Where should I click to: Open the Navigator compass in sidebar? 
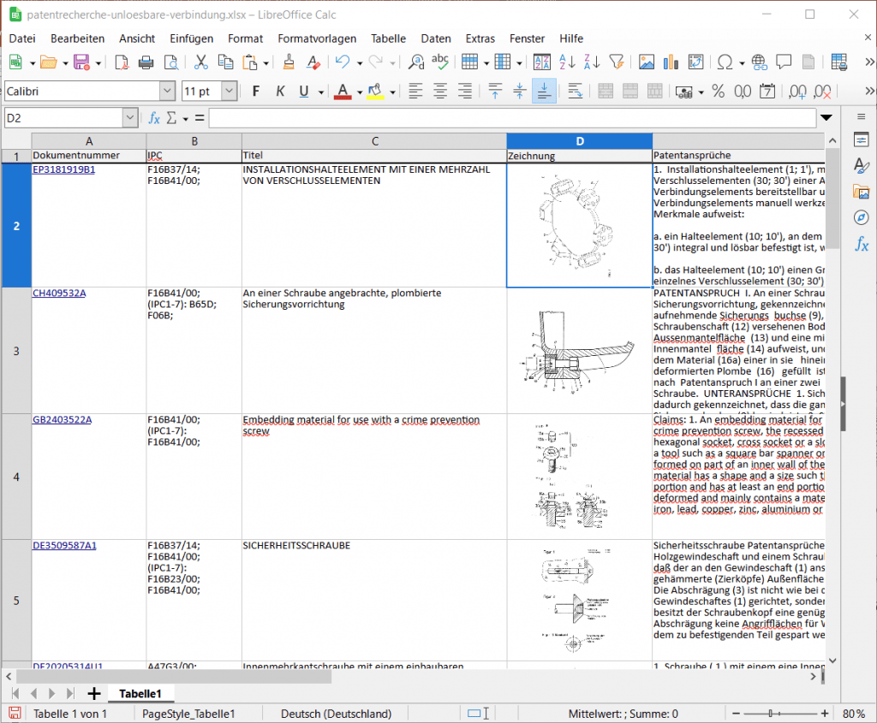point(861,217)
